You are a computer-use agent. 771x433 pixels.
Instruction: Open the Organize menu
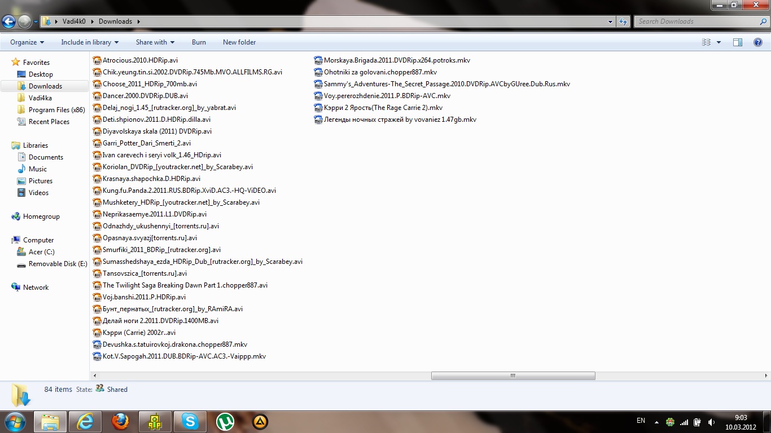[27, 42]
